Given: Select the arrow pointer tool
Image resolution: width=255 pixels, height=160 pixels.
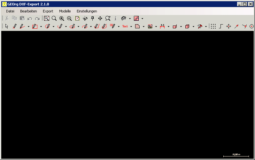Looking at the screenshot, I should click(6, 26).
